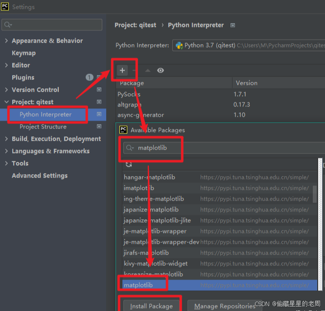Click project-level icon beside Version Control

click(99, 90)
